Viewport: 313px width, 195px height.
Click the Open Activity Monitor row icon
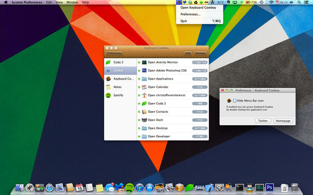(x=144, y=62)
